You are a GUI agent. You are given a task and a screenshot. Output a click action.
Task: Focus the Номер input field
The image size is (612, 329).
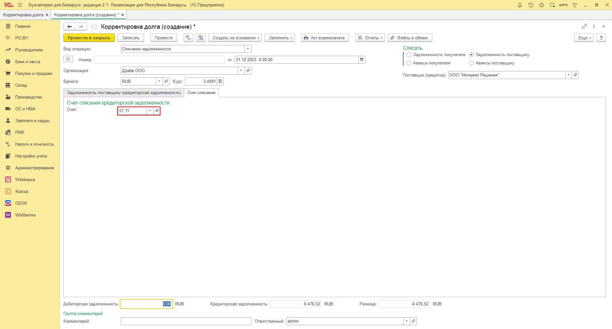[x=159, y=60]
